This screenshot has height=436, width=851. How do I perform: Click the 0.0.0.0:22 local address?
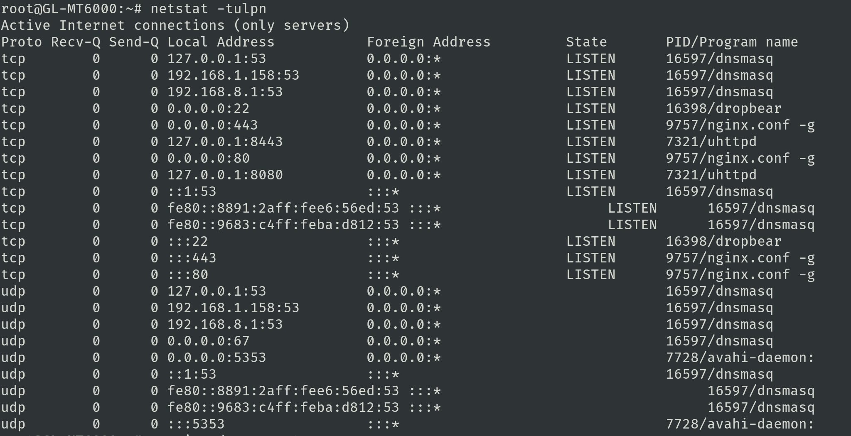(208, 108)
